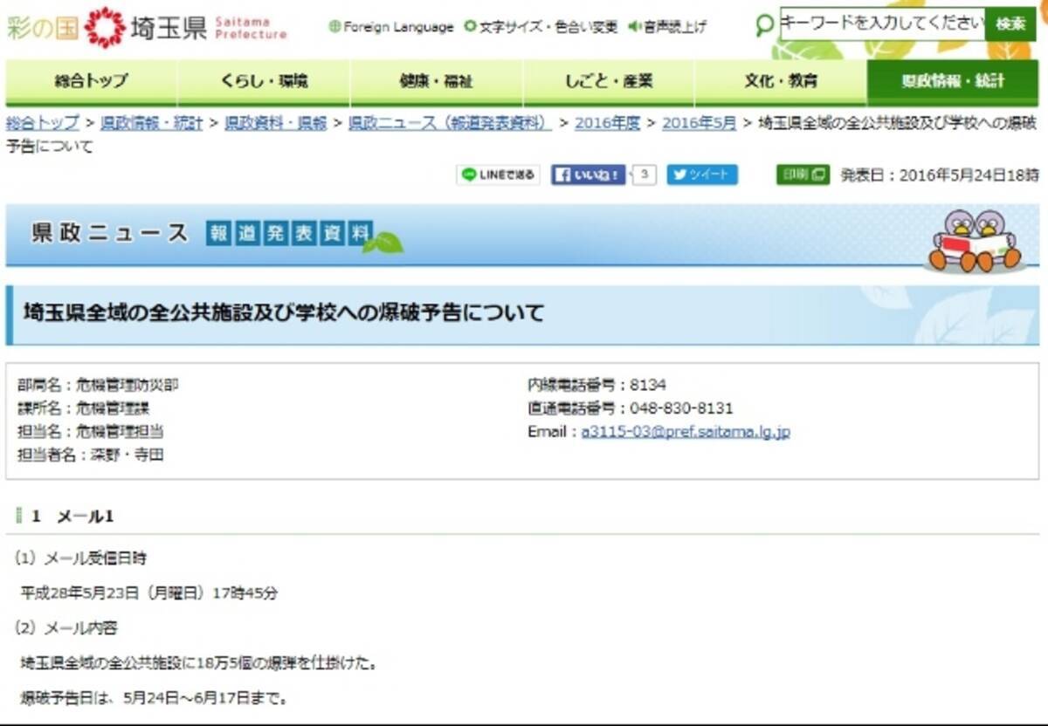This screenshot has height=726, width=1048.
Task: Open the しごと・産業 navigation tab
Action: pos(609,82)
